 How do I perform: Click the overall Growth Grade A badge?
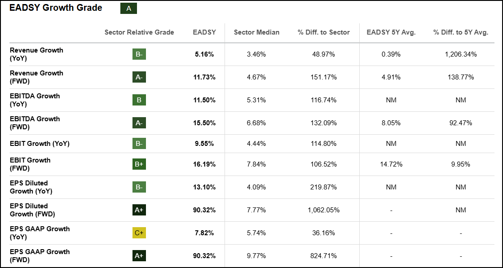(128, 9)
